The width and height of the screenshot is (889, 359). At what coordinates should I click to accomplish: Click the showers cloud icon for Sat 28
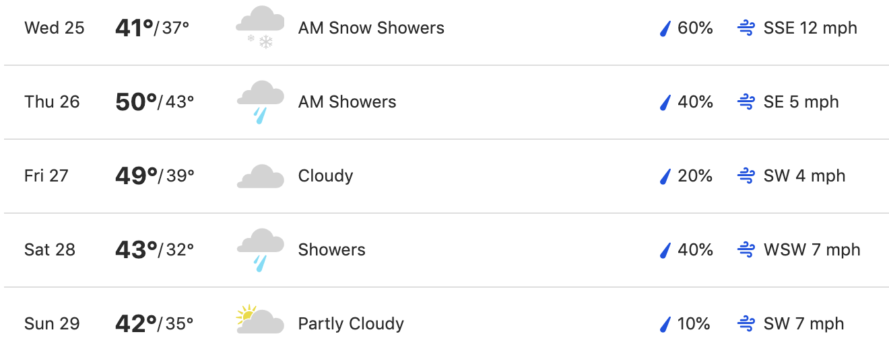(260, 249)
